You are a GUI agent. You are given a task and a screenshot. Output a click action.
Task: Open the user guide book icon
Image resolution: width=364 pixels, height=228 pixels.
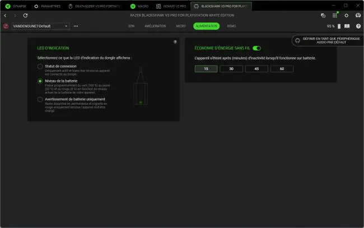pos(347,26)
